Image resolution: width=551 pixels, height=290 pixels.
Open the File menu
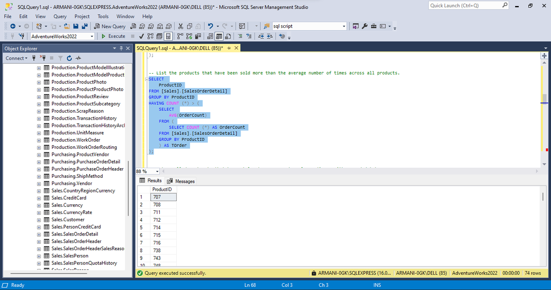8,16
